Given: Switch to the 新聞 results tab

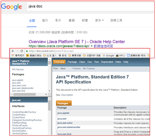Looking at the screenshot, I should coord(85,21).
